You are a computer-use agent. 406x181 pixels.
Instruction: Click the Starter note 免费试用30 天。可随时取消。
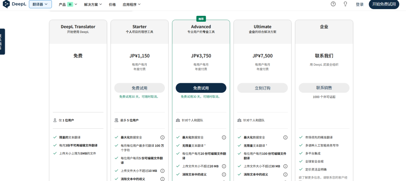pyautogui.click(x=139, y=97)
